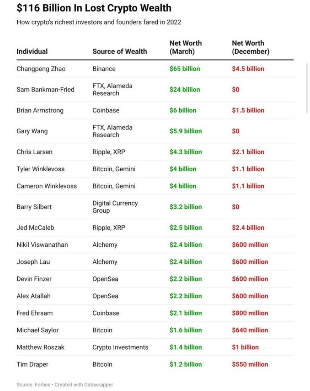Click the Source of Wealth column header

[x=120, y=51]
